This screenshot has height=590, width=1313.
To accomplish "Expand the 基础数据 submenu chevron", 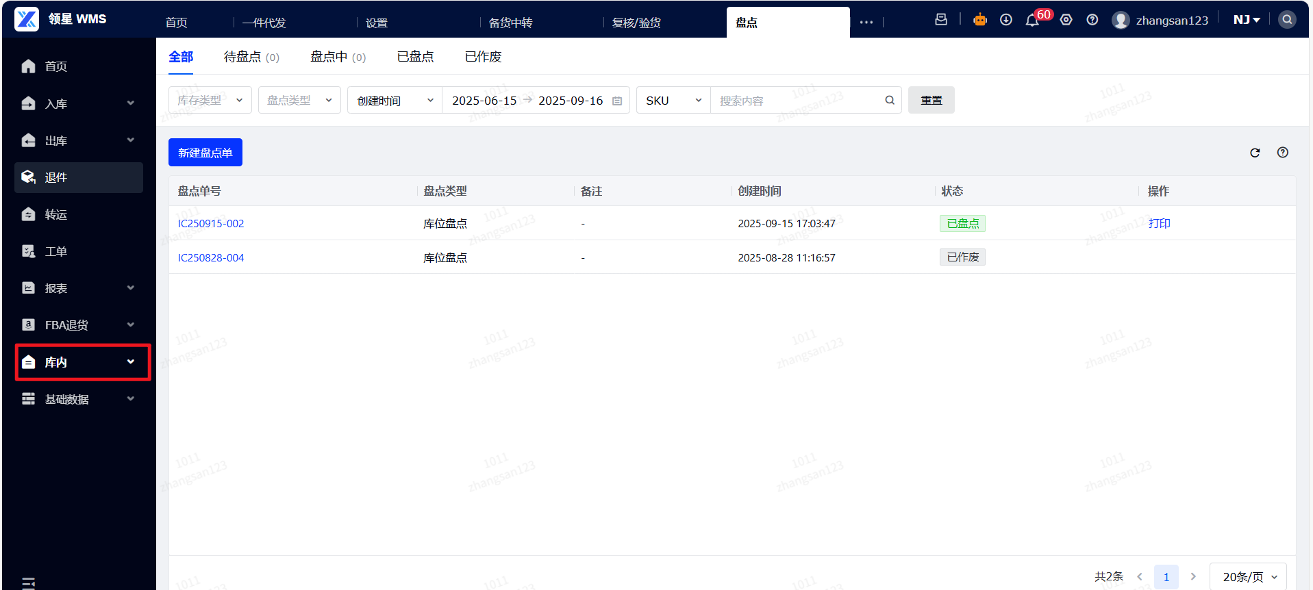I will click(131, 399).
